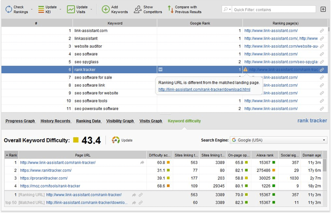The height and width of the screenshot is (213, 331).
Task: Open the quick filter search options dropdown
Action: point(227,10)
